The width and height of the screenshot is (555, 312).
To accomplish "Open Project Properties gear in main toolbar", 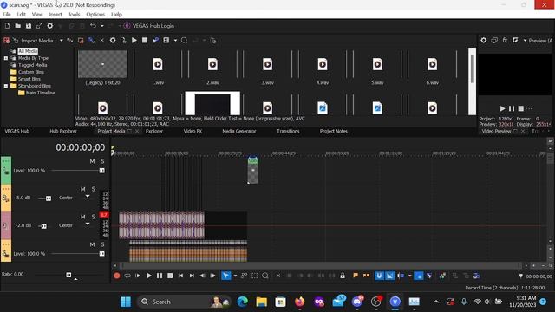I will pos(50,26).
